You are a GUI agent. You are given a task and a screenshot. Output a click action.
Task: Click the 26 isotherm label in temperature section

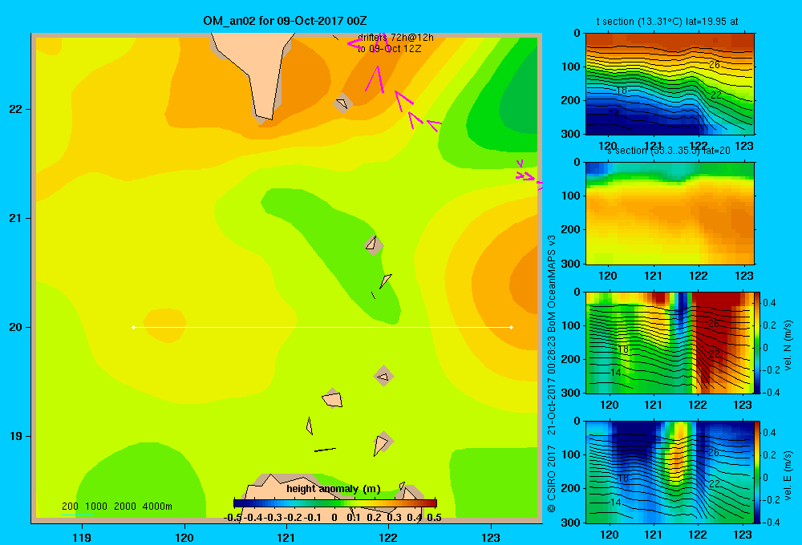(715, 65)
